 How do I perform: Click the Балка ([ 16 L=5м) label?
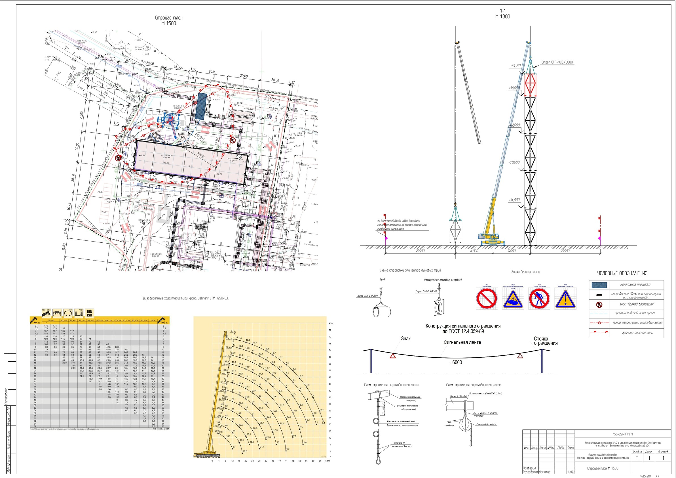(x=459, y=396)
